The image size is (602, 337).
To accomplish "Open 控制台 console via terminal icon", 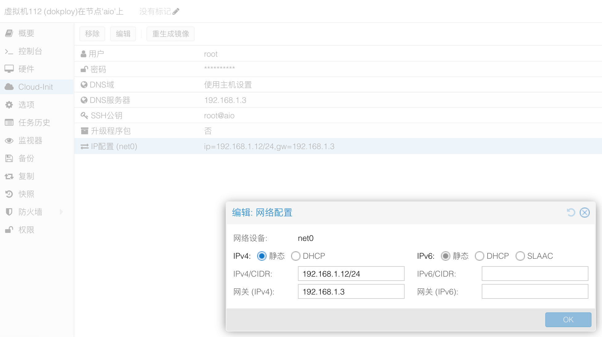I will click(x=9, y=51).
